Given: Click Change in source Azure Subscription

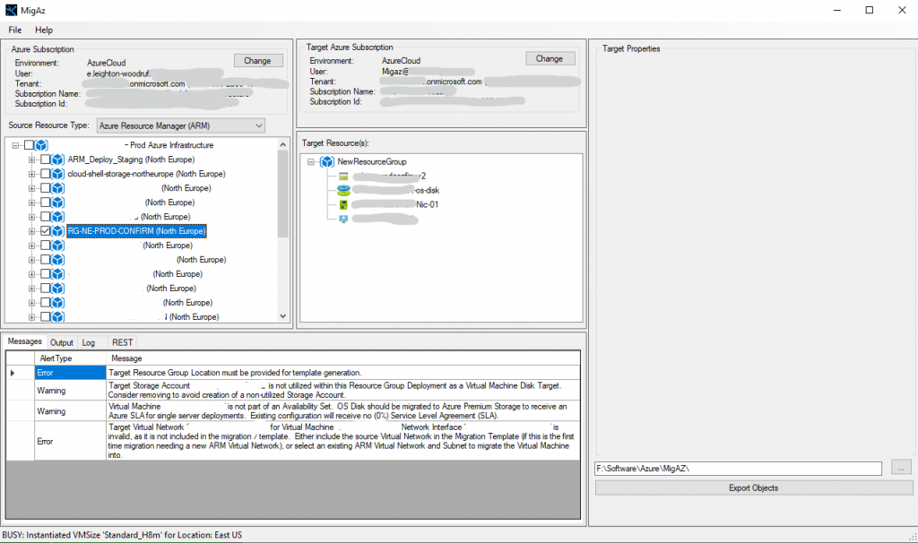Looking at the screenshot, I should pos(258,60).
